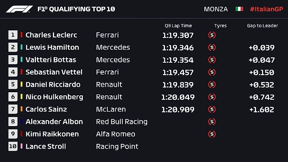Click soft tyre icon for Carlos Sainz
The image size is (288, 162).
click(x=212, y=109)
